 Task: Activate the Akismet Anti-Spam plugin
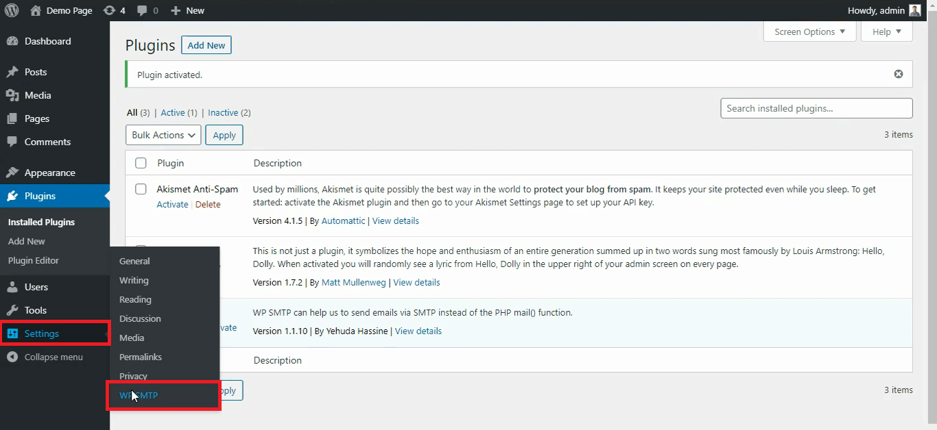172,204
